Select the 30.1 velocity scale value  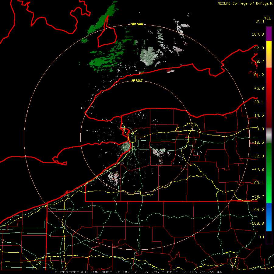click(x=259, y=102)
